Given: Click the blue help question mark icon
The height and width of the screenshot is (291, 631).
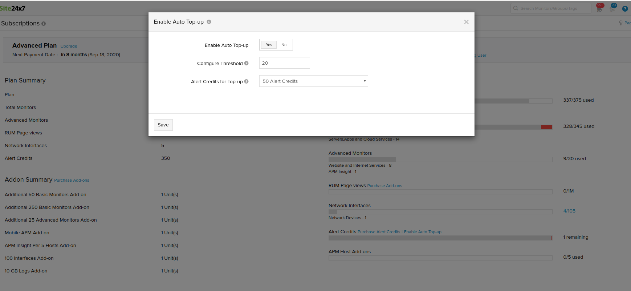Looking at the screenshot, I should coord(625,9).
